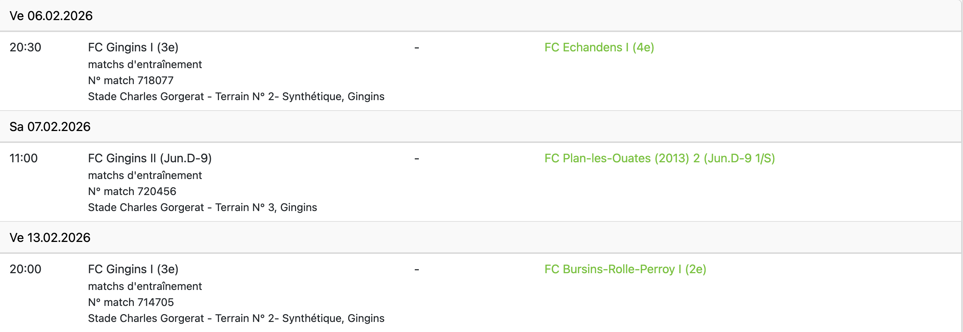Click the 20:30 kickoff time
This screenshot has width=963, height=332.
point(25,47)
